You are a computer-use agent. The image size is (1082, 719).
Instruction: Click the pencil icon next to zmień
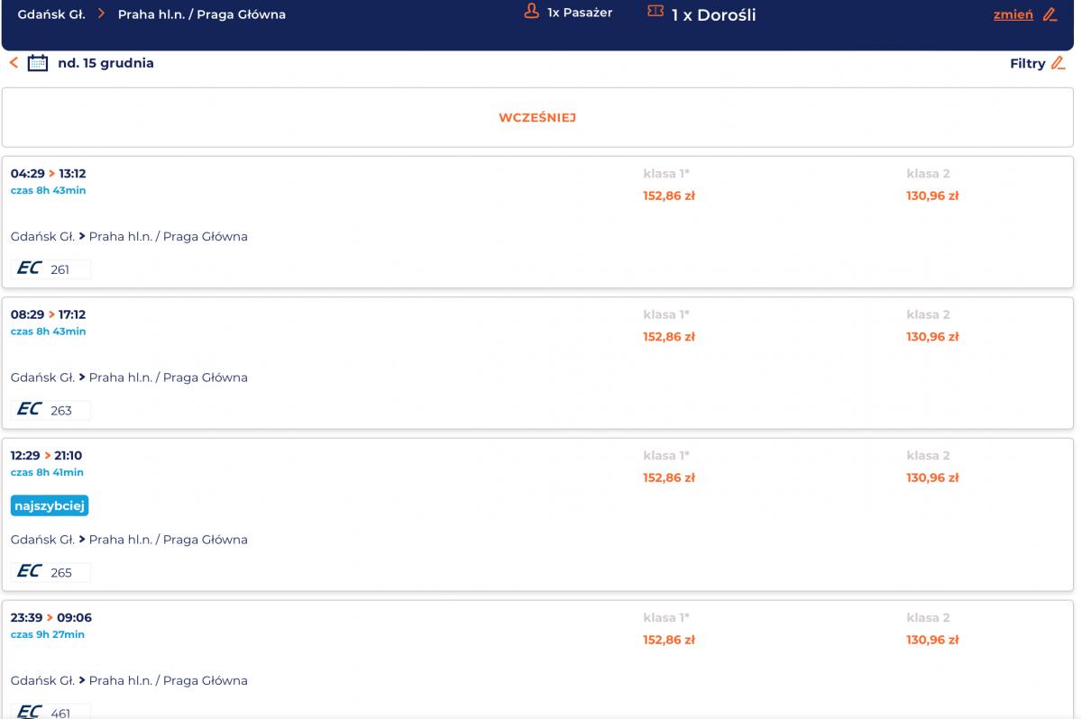pyautogui.click(x=1050, y=14)
